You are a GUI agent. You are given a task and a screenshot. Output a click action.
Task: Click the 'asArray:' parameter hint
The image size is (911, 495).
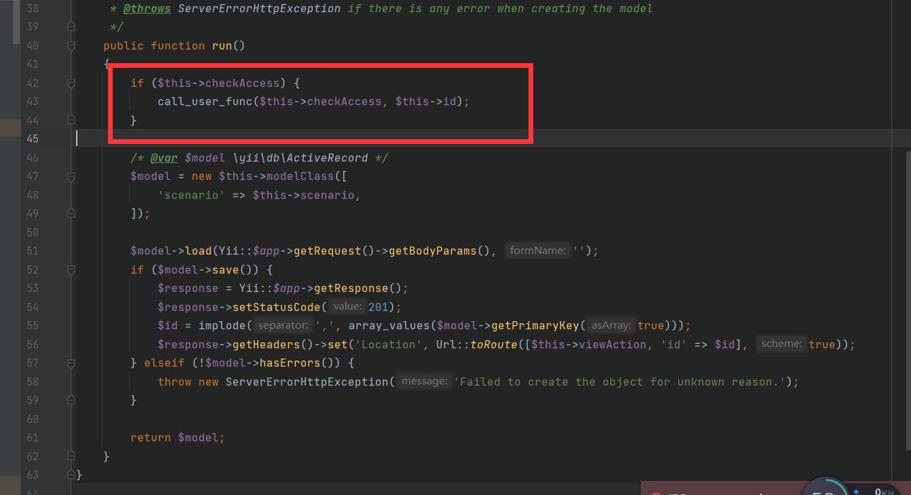pyautogui.click(x=611, y=325)
